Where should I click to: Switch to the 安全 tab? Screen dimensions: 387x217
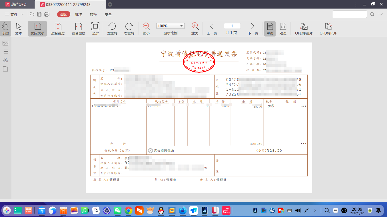[108, 14]
